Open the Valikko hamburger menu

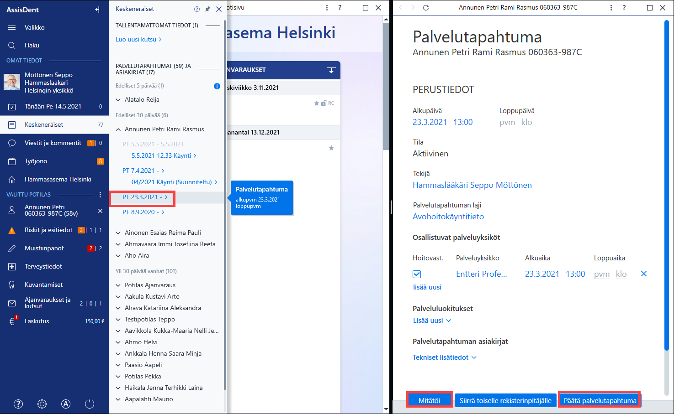(12, 28)
